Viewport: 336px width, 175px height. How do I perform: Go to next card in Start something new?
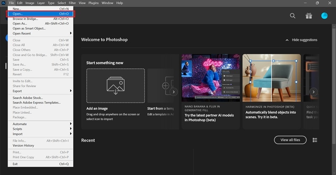coord(173,92)
